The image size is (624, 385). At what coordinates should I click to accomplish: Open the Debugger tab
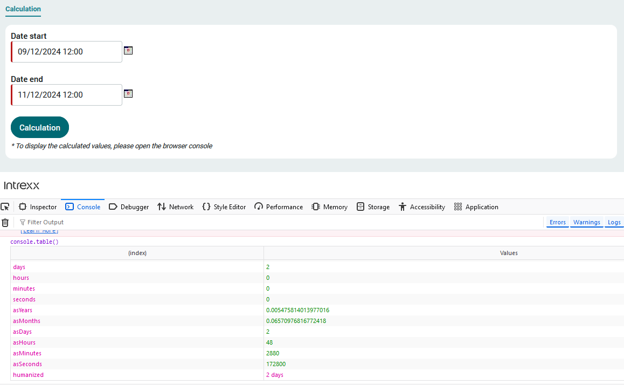tap(129, 207)
